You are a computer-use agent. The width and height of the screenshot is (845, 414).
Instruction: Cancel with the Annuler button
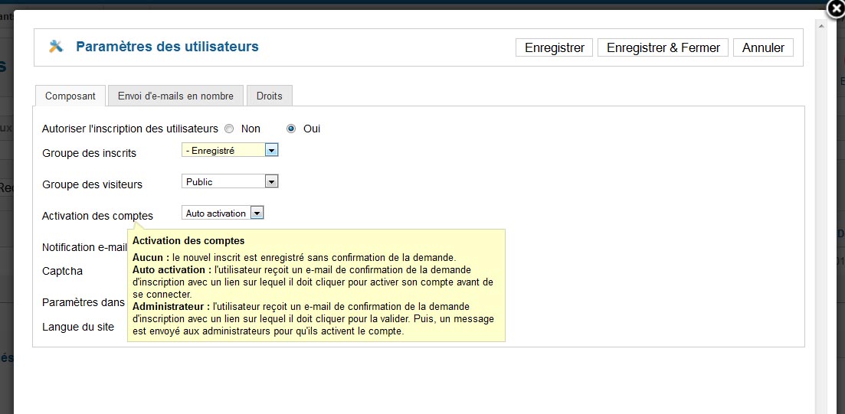tap(763, 47)
